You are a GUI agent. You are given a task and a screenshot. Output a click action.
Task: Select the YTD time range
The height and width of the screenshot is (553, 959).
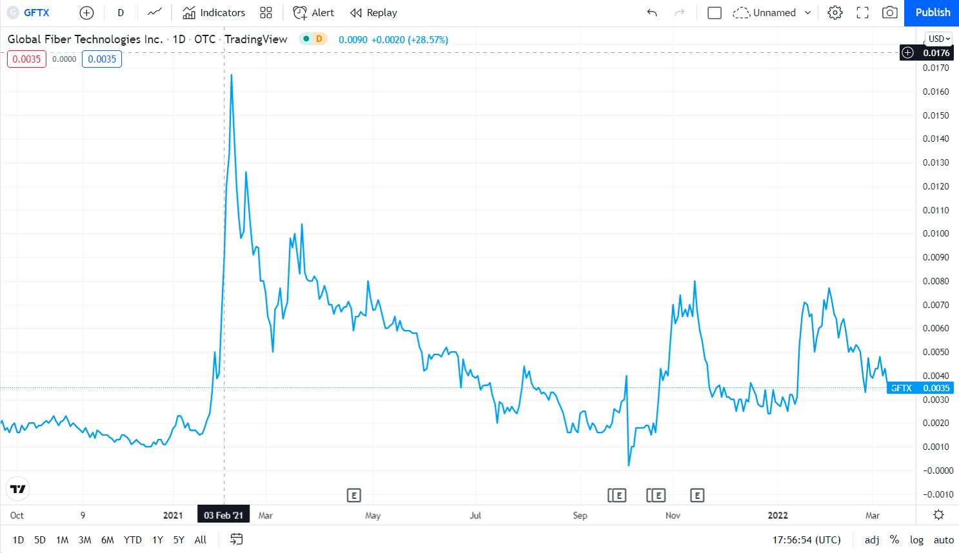(133, 539)
